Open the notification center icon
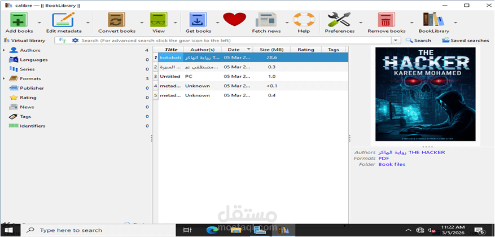 point(479,230)
